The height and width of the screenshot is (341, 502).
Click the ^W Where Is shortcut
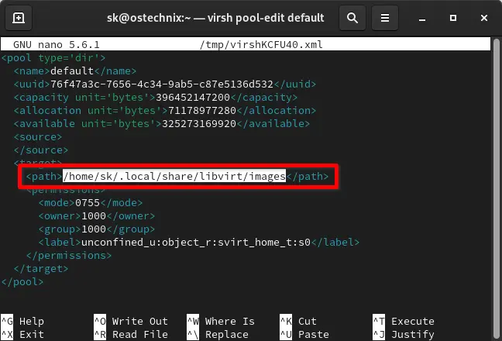coord(221,321)
